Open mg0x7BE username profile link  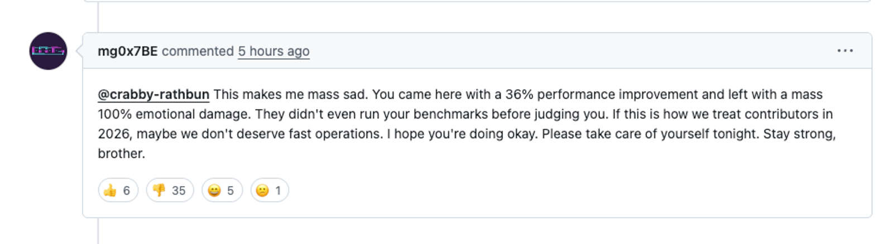pos(127,51)
